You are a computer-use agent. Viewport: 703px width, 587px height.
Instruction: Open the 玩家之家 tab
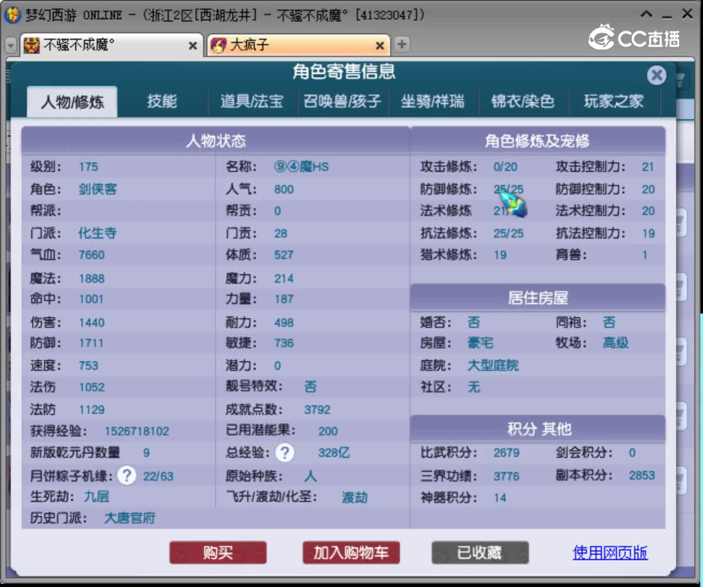(613, 102)
